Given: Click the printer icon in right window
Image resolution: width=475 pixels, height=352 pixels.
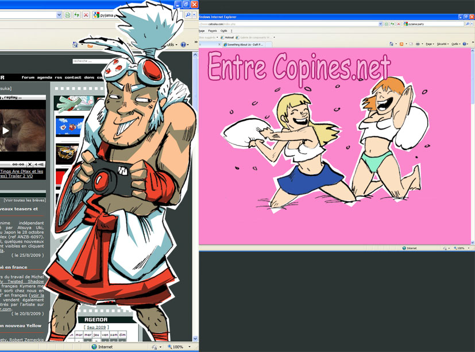Looking at the screenshot, I should 418,44.
